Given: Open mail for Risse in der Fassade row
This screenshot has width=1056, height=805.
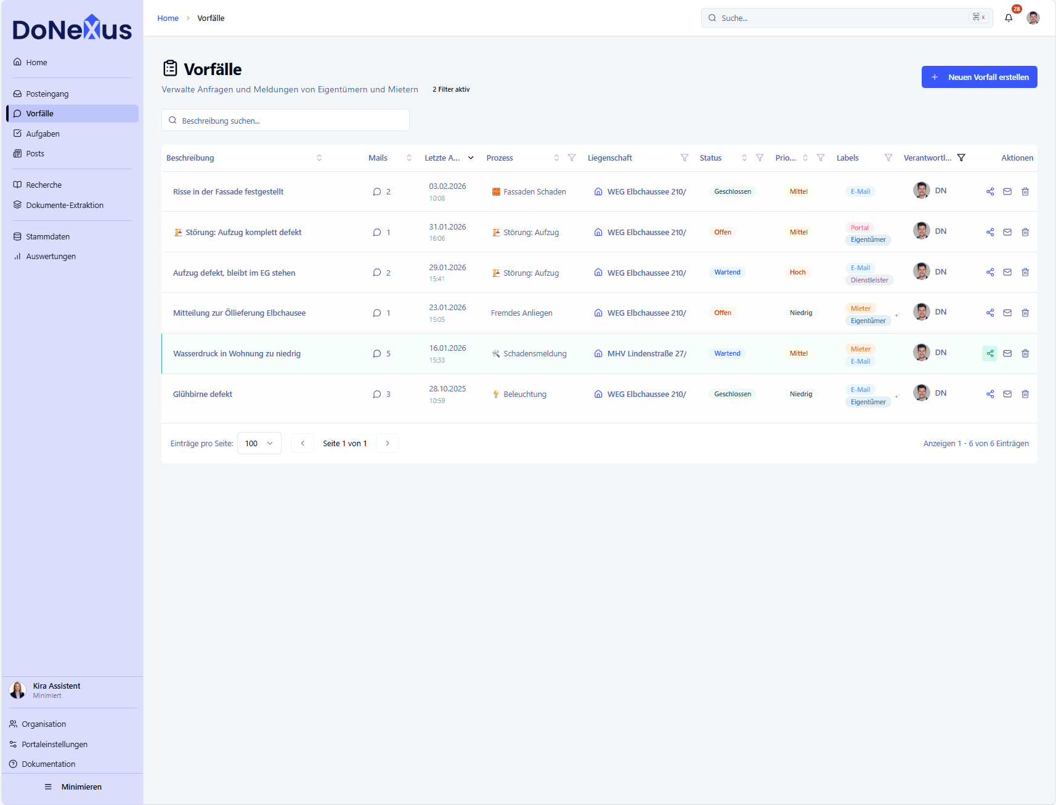Looking at the screenshot, I should coord(1007,191).
